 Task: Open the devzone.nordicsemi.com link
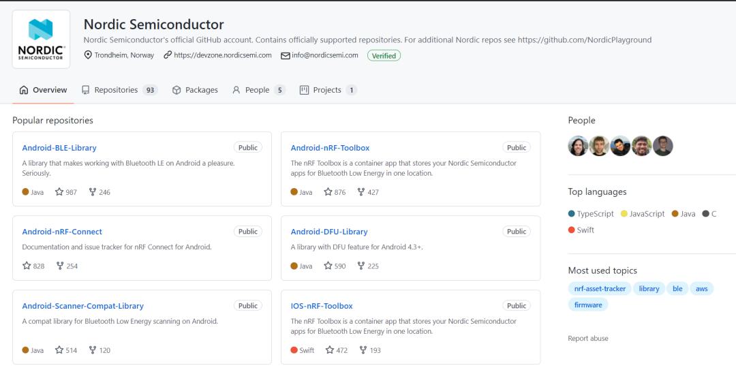click(x=222, y=55)
